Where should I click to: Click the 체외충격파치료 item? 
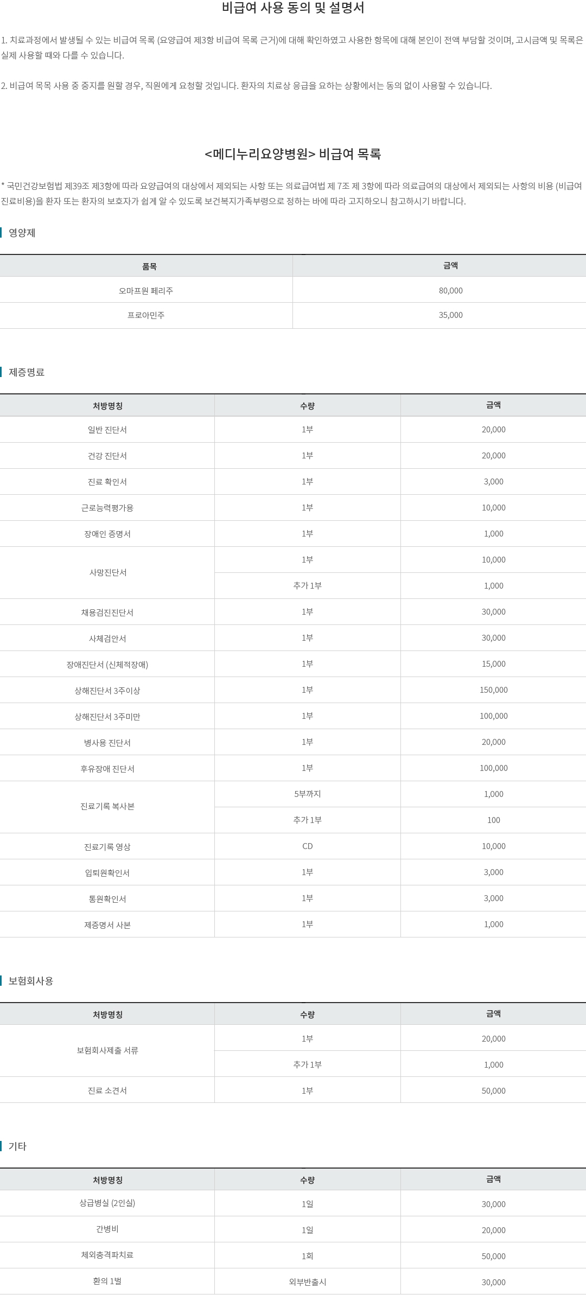[x=107, y=1255]
